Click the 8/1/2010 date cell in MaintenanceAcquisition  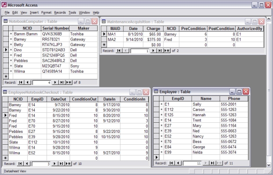tap(133, 34)
